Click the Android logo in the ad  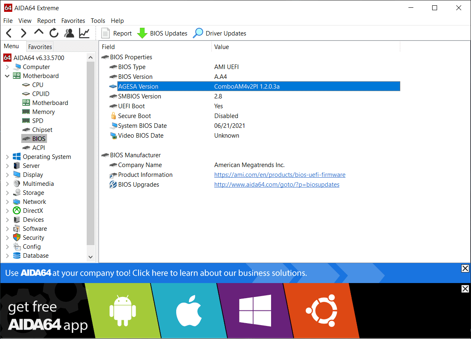(123, 310)
